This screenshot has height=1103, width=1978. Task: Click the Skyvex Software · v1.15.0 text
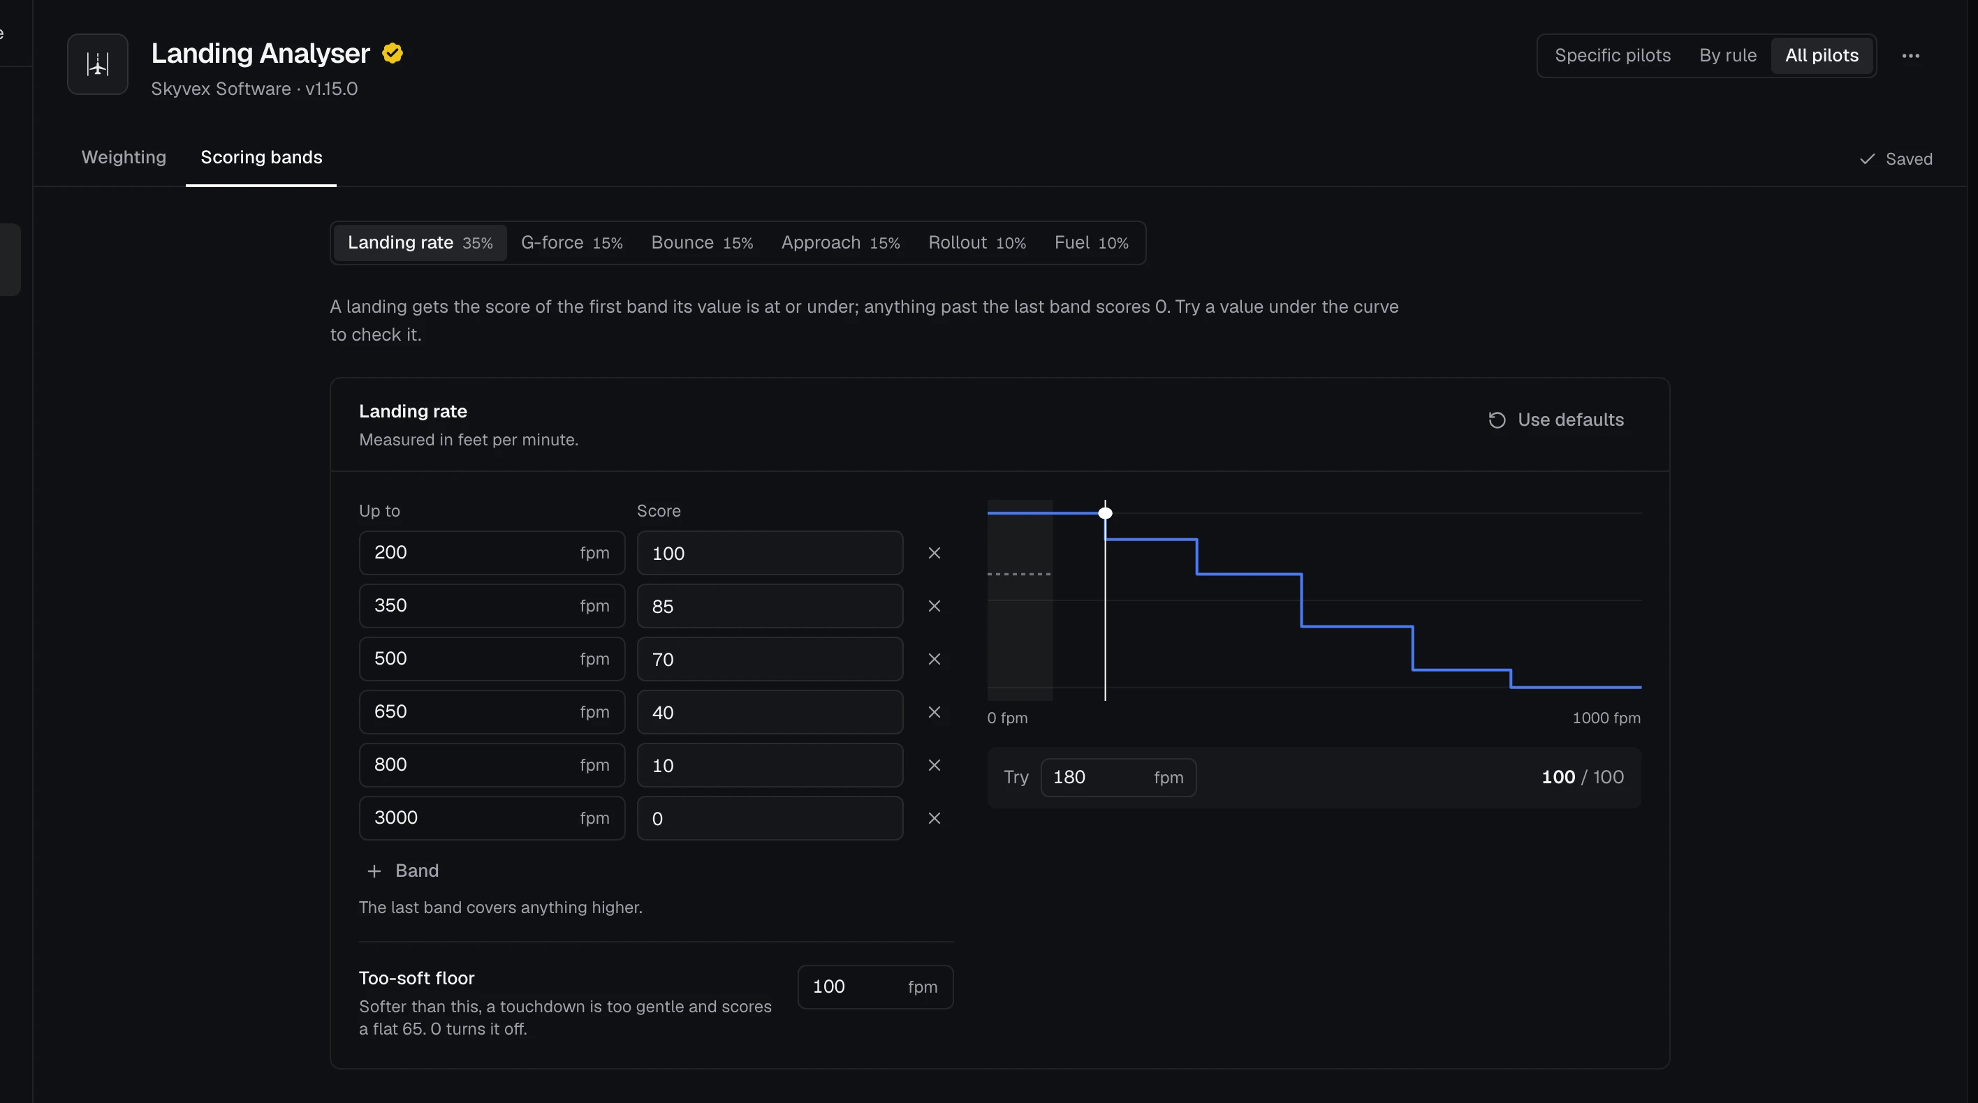(x=254, y=89)
